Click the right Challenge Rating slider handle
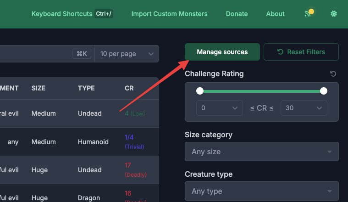 pos(324,91)
